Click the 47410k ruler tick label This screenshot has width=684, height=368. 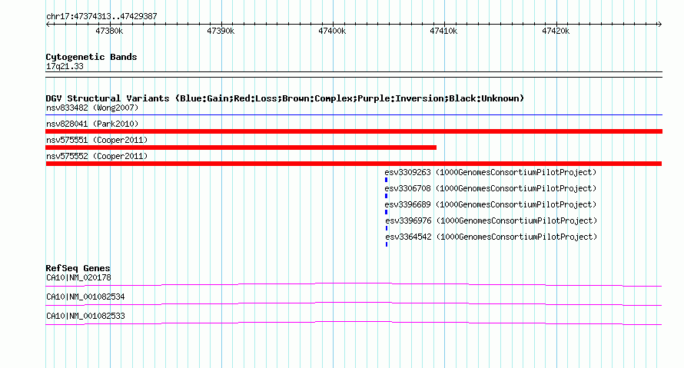pyautogui.click(x=443, y=31)
